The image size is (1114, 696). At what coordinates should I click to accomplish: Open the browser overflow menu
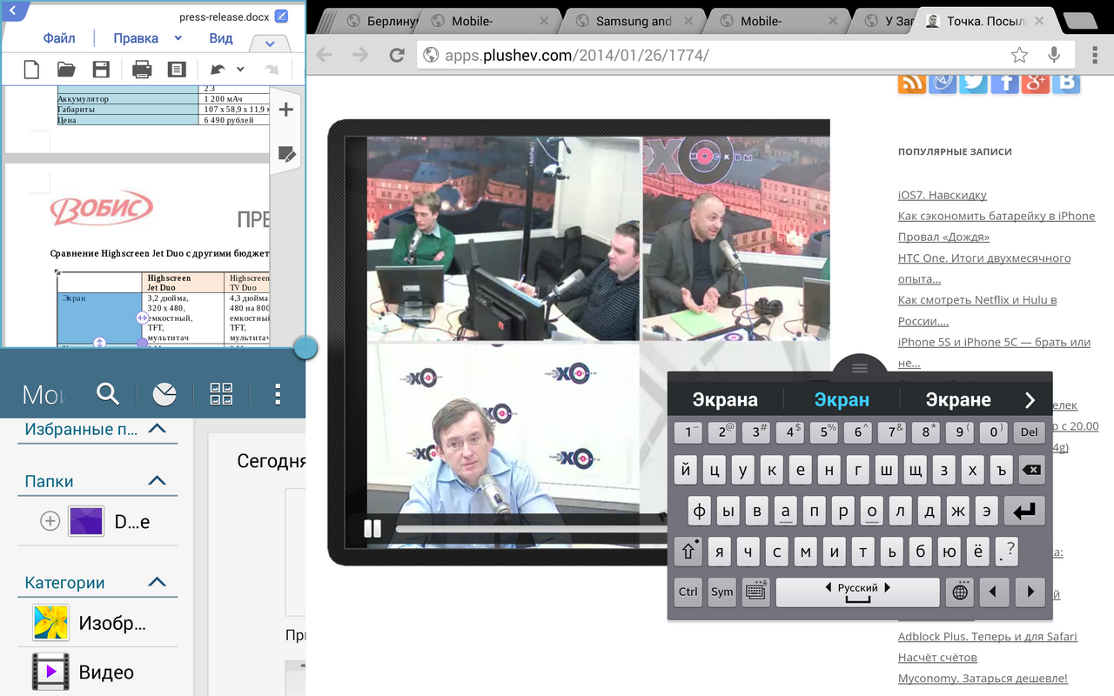[1094, 55]
